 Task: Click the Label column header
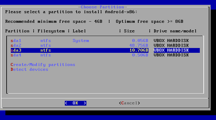(x=79, y=31)
